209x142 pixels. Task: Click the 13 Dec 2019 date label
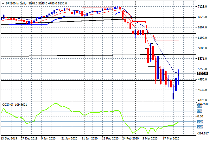[x=9, y=139]
